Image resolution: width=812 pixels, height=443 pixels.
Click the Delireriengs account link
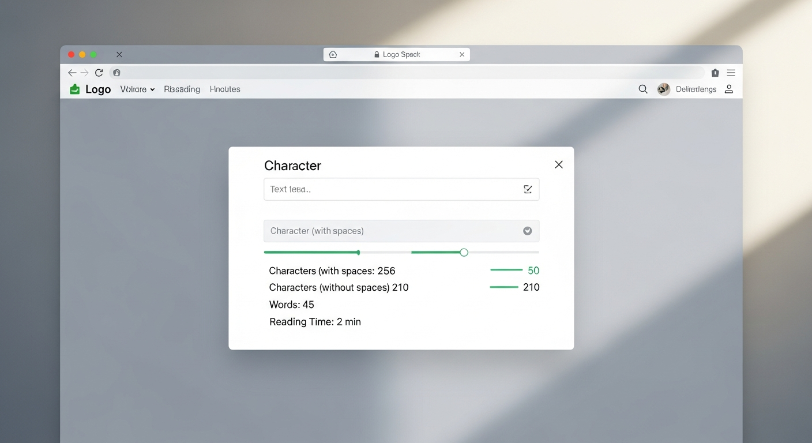coord(696,89)
